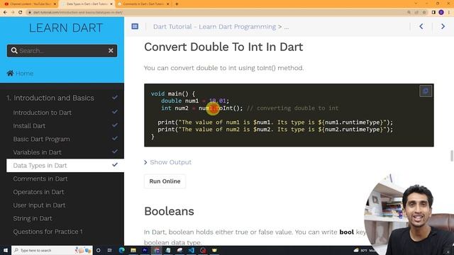Open Questions for Practice 1
Screen dimensions: 454x255
click(x=48, y=232)
